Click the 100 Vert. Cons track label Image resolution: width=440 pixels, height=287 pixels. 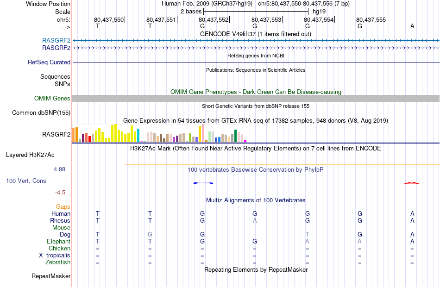click(26, 181)
